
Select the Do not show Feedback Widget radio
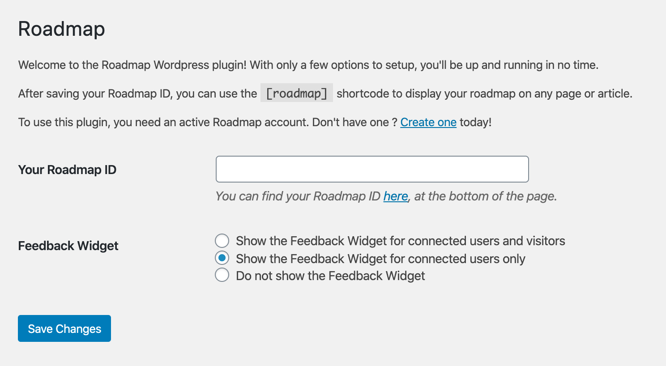[x=222, y=275]
